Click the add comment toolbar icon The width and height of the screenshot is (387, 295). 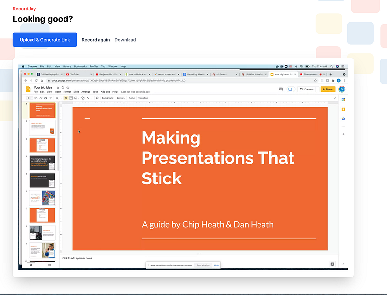(x=97, y=98)
